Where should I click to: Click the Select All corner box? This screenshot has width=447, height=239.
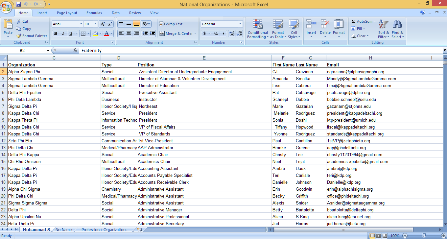[x=4, y=58]
